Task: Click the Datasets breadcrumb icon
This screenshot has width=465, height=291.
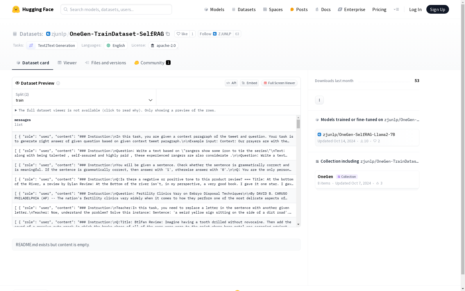Action: [x=15, y=34]
